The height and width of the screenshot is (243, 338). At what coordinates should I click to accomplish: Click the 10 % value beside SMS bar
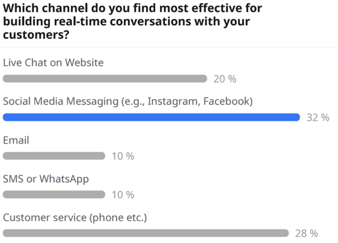(x=123, y=195)
